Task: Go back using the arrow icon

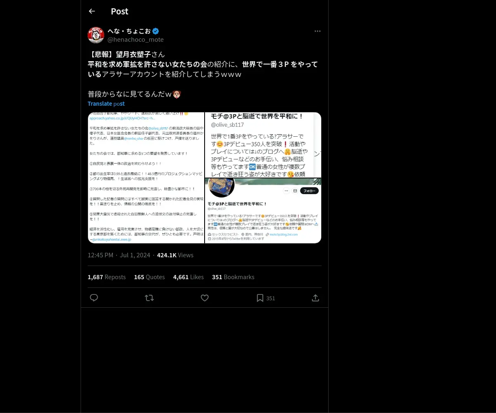Action: [92, 11]
